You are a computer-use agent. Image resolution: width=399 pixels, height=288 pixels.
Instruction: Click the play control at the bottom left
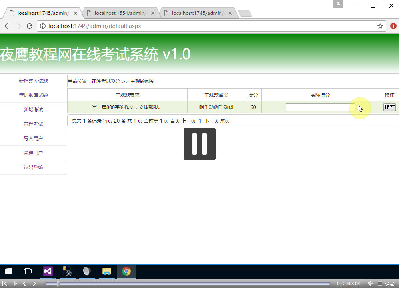(x=15, y=283)
